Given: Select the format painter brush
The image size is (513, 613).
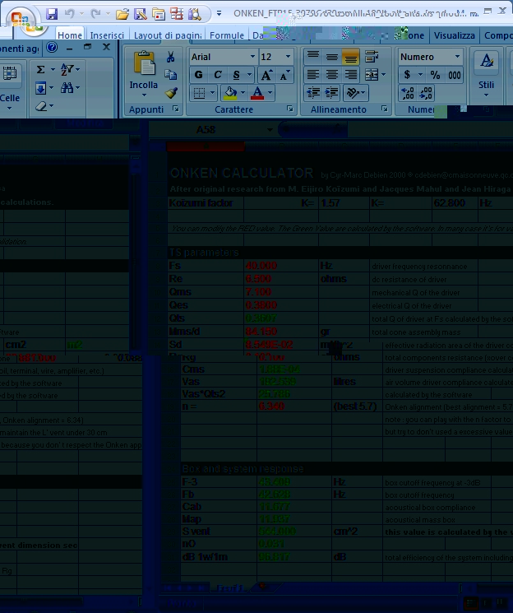Looking at the screenshot, I should [x=171, y=93].
